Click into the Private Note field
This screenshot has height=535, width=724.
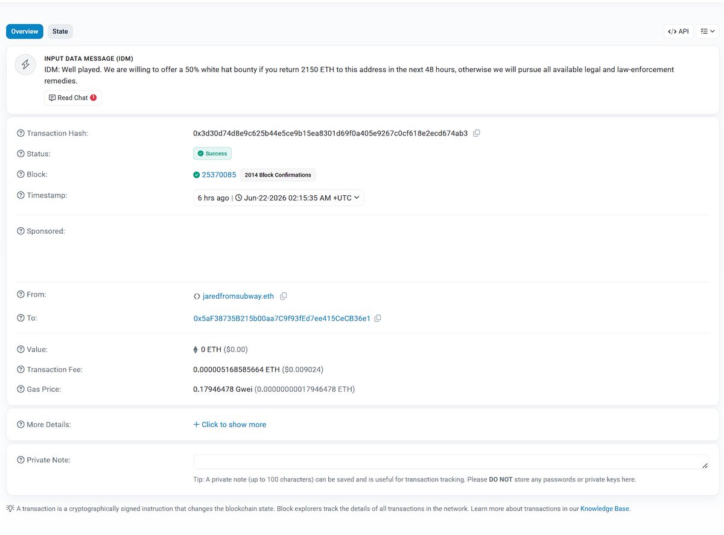451,461
